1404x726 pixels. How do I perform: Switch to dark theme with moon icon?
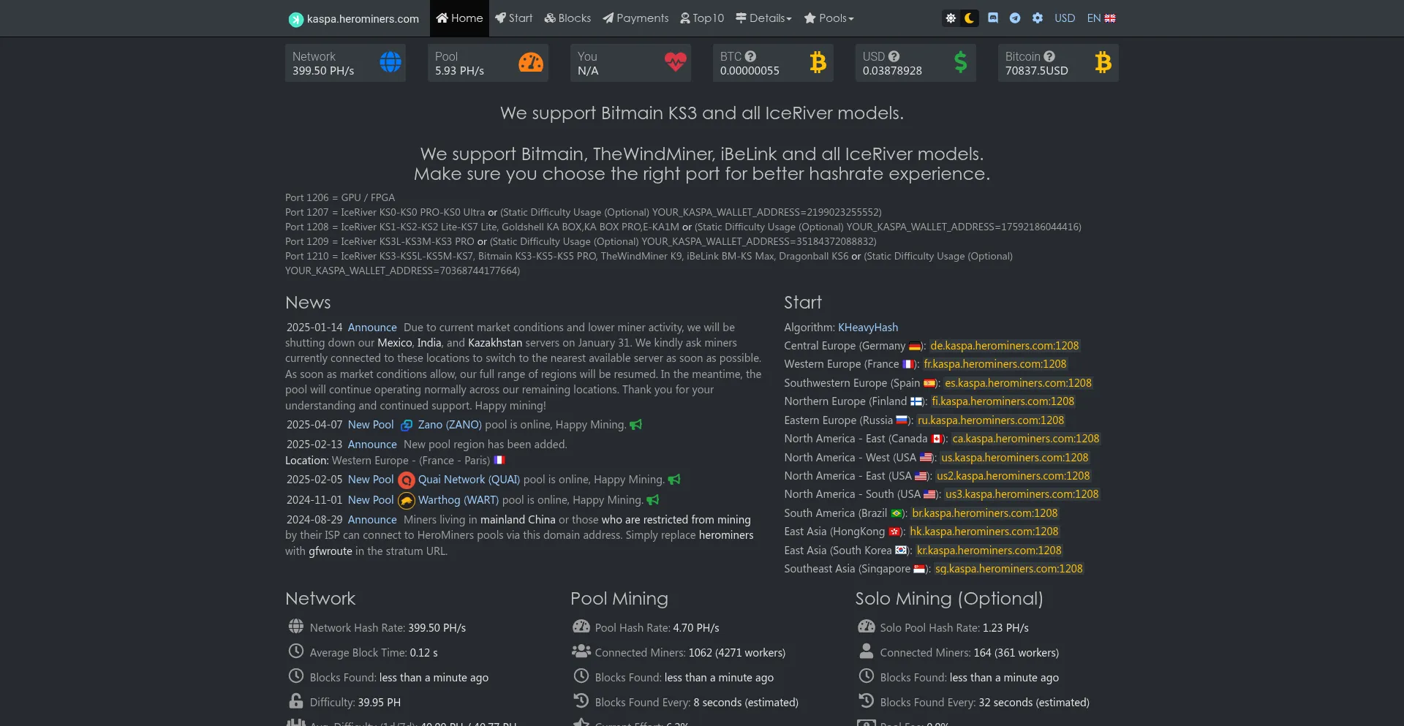tap(970, 18)
